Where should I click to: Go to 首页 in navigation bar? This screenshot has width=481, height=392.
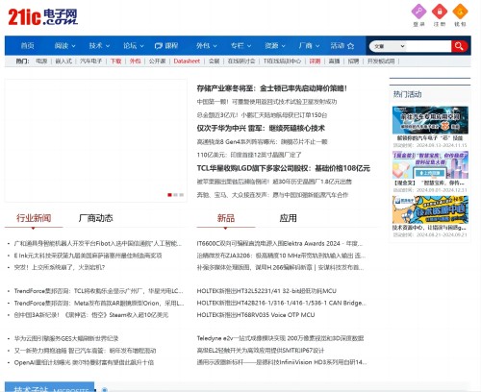(x=27, y=46)
